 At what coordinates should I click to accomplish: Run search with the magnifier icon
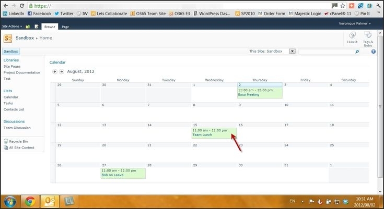(x=357, y=52)
